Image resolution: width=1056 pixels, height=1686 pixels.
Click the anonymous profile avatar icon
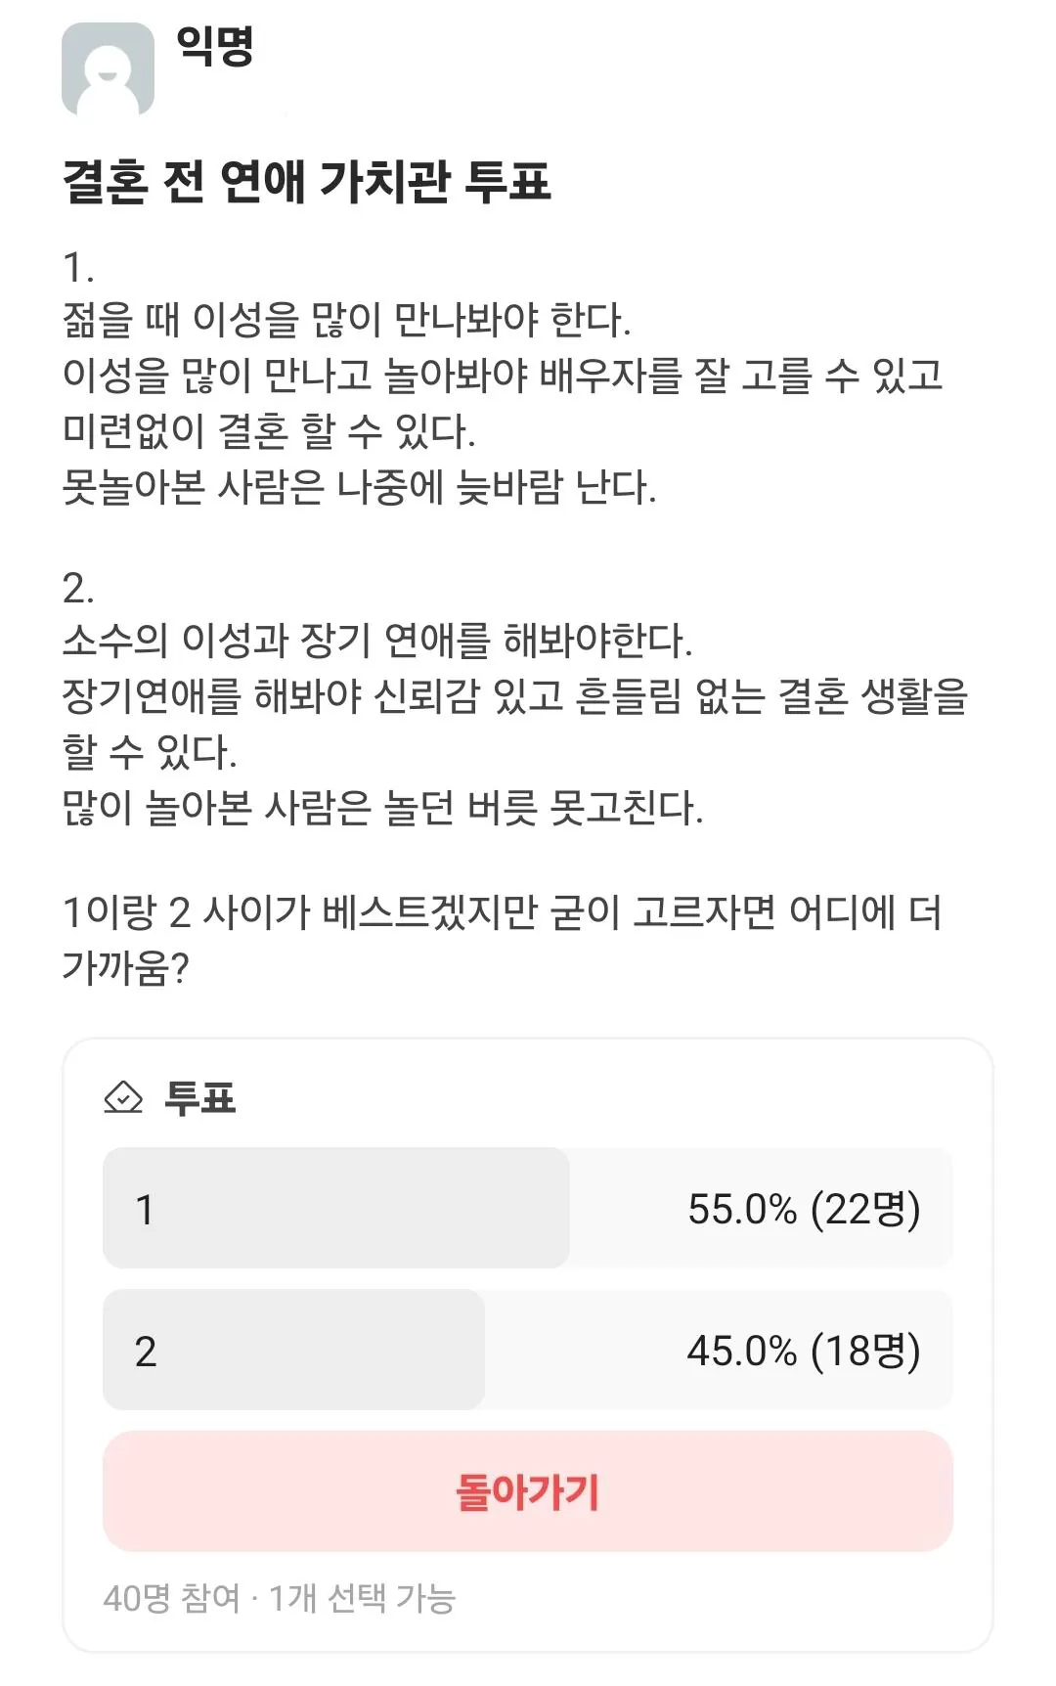(108, 69)
